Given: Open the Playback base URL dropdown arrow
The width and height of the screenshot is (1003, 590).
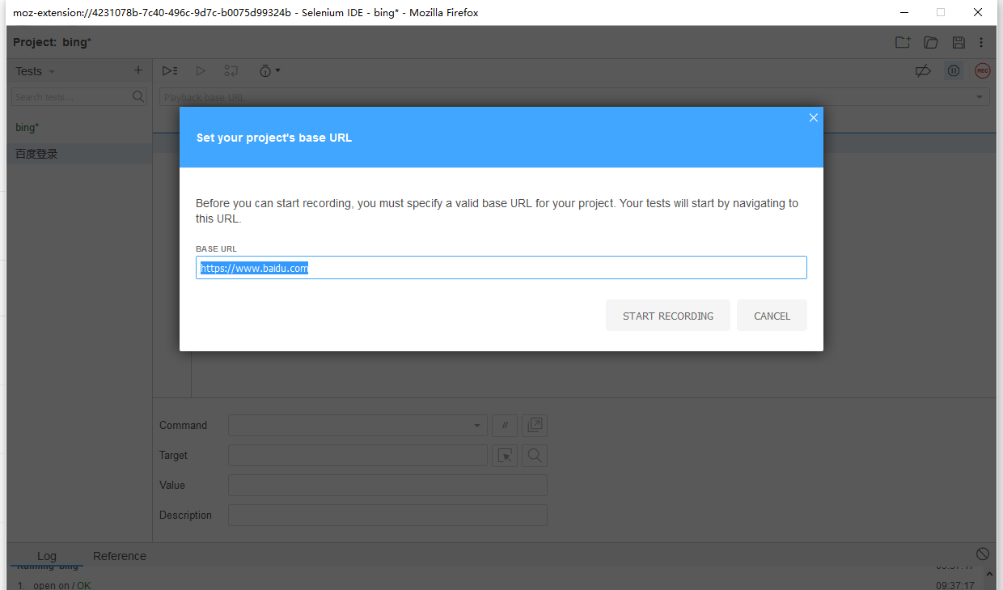Looking at the screenshot, I should 980,97.
